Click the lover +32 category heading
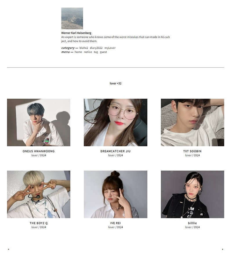 (115, 84)
